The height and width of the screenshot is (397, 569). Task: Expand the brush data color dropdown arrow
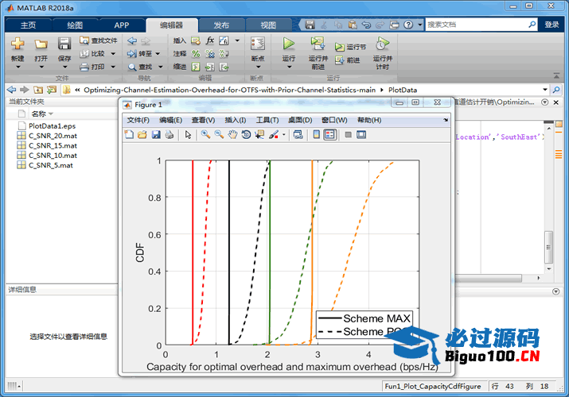(284, 135)
